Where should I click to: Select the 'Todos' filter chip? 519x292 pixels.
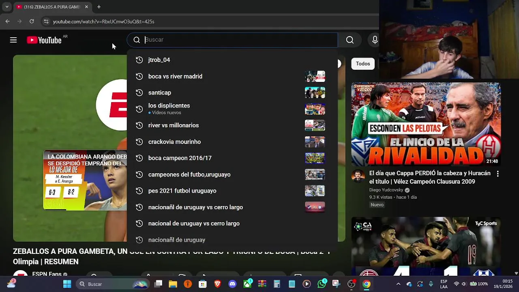point(363,64)
